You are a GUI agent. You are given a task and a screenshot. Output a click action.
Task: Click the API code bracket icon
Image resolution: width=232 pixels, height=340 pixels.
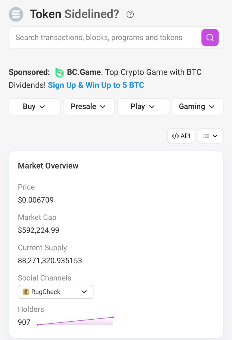[x=175, y=136]
